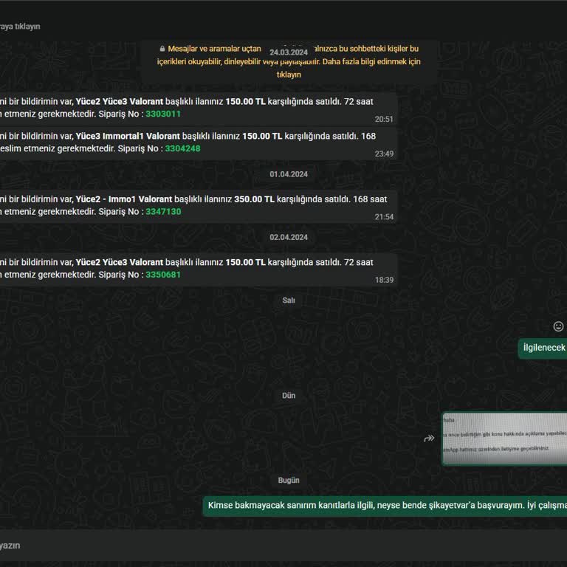Click the emoji reaction icon
Viewport: 567px width, 567px height.
tap(558, 326)
